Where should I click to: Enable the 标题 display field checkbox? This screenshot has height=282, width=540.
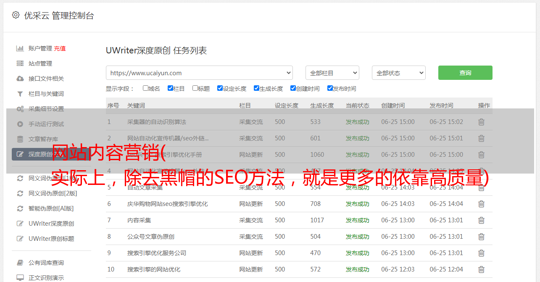[195, 88]
